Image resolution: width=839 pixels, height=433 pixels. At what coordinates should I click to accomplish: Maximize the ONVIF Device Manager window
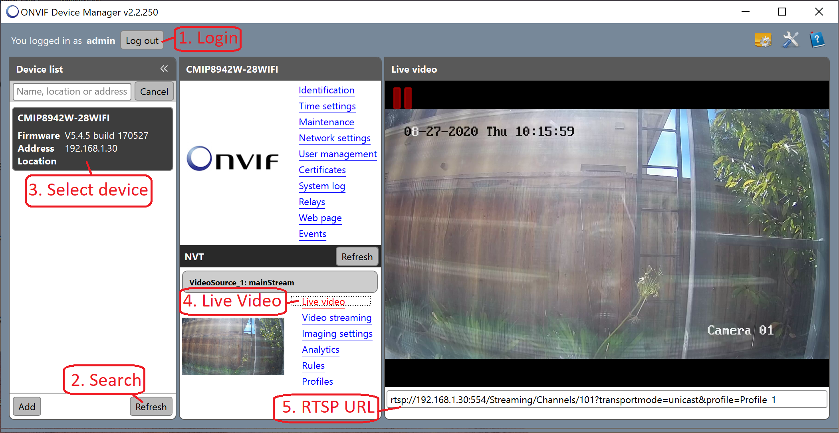click(x=782, y=12)
